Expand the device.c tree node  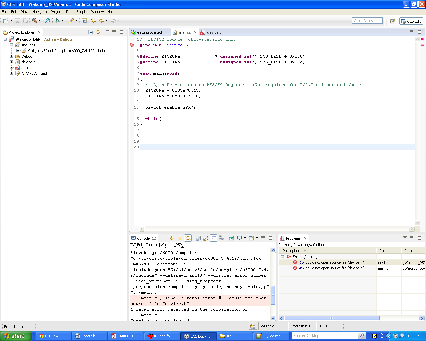(x=11, y=62)
